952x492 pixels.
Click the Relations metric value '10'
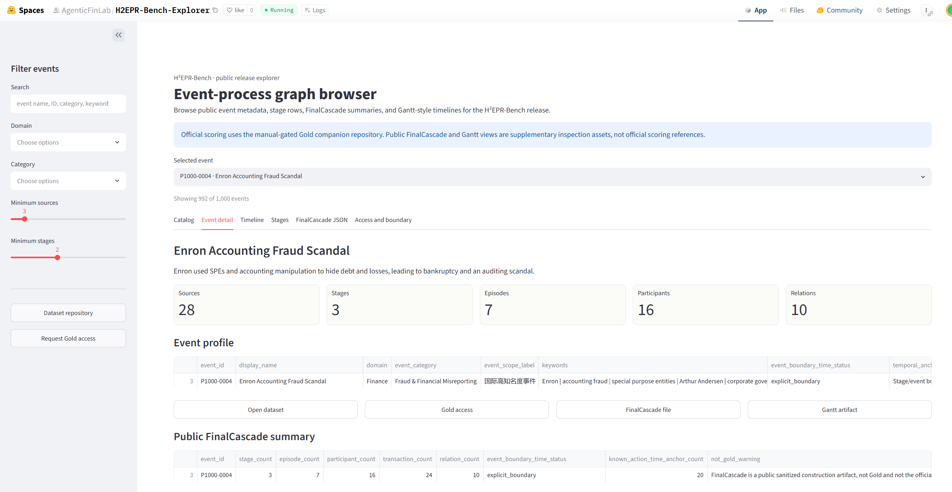(x=799, y=310)
